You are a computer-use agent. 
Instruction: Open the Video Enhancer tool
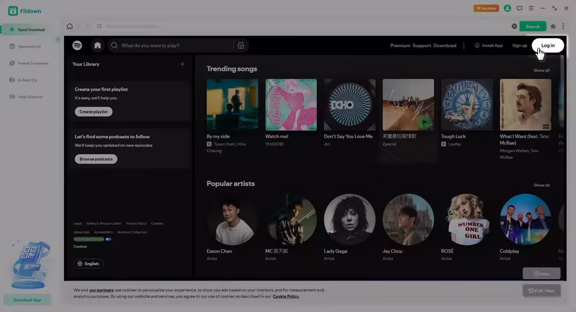tap(26, 97)
